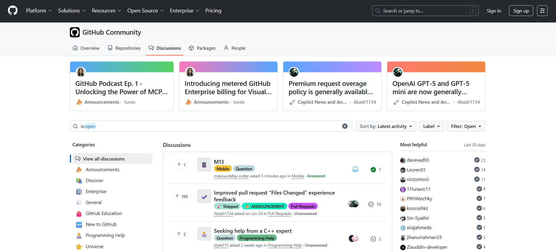Click the Universe star icon
The height and width of the screenshot is (252, 556).
pyautogui.click(x=79, y=247)
